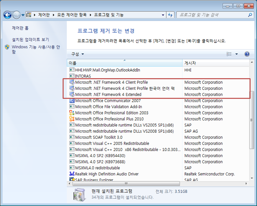
Task: Click Visual C++ 2005 Redistributable icon
Action: 72,143
